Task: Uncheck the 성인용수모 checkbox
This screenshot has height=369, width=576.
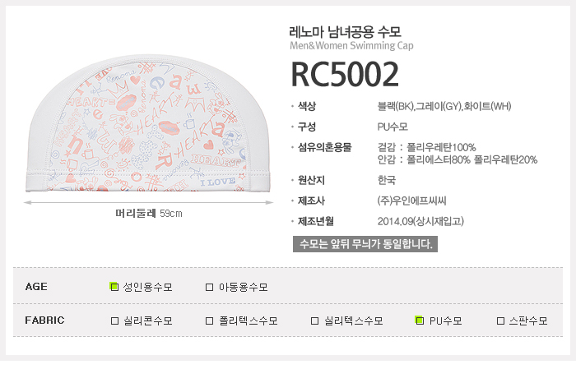Action: [x=114, y=287]
